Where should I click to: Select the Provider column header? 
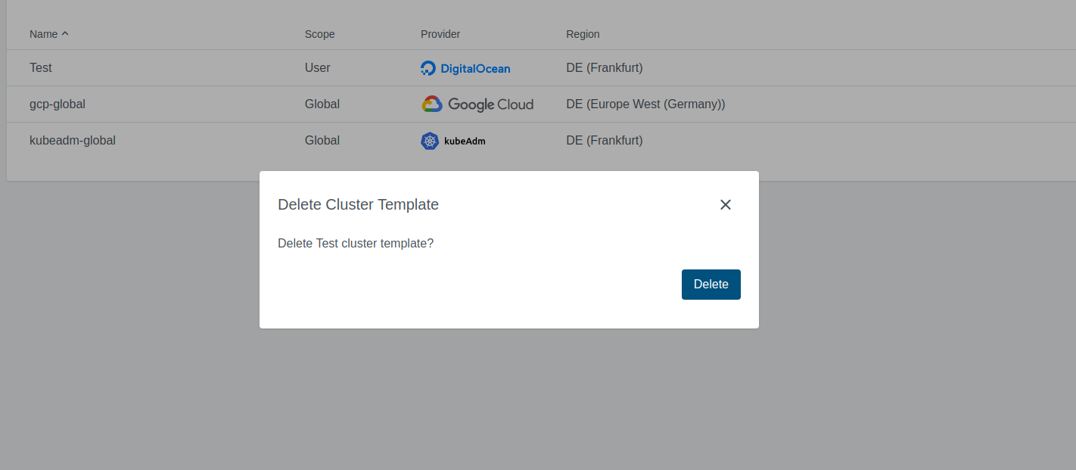[x=440, y=34]
